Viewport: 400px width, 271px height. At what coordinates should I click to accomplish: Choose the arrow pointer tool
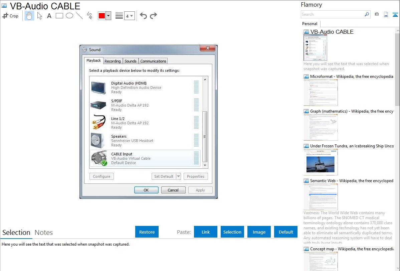pos(39,16)
